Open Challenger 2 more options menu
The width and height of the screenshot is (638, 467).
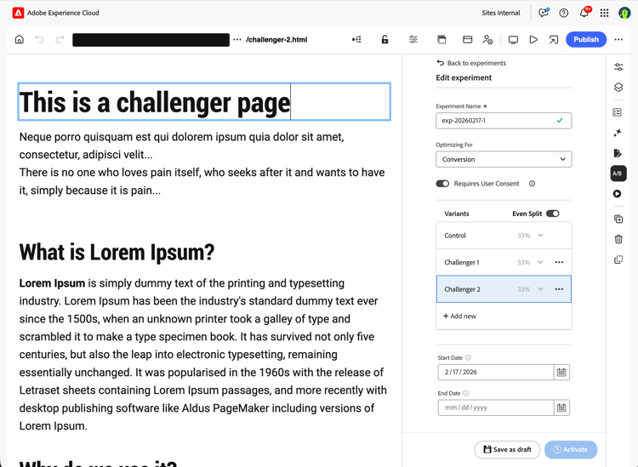click(x=559, y=289)
